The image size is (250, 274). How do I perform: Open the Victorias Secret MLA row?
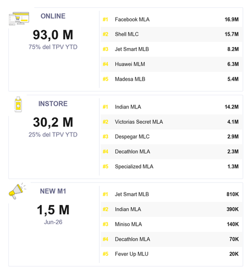click(171, 122)
